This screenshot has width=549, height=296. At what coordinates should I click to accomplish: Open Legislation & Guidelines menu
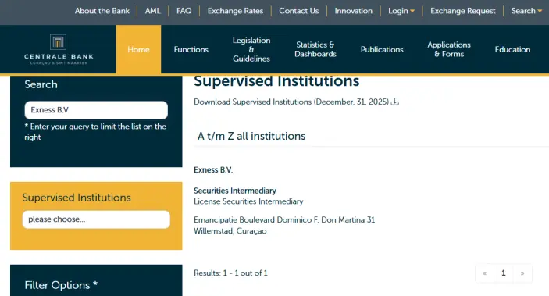click(251, 49)
